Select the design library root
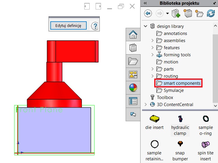The image size is (218, 163). [x=170, y=26]
